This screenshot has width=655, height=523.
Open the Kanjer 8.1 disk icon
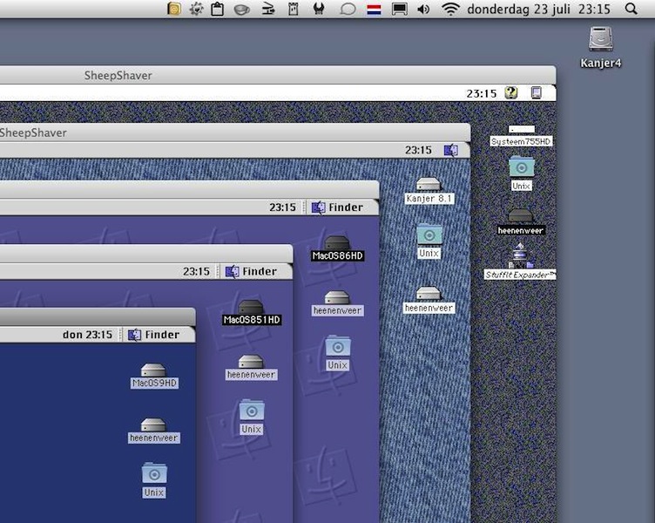(429, 185)
